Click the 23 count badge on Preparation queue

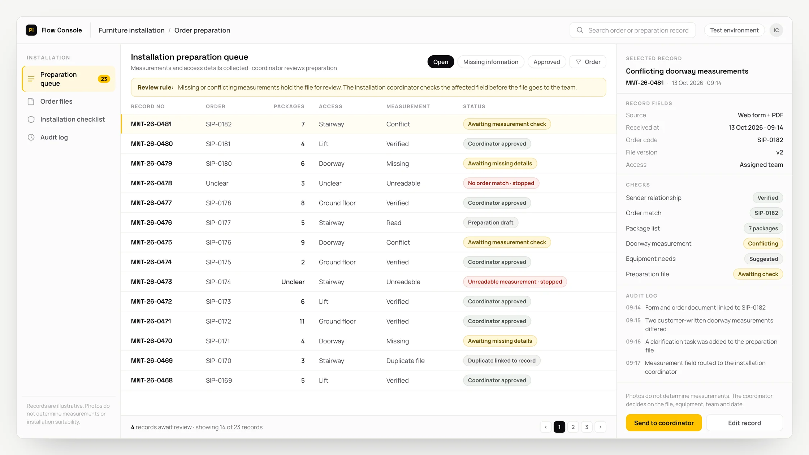104,79
